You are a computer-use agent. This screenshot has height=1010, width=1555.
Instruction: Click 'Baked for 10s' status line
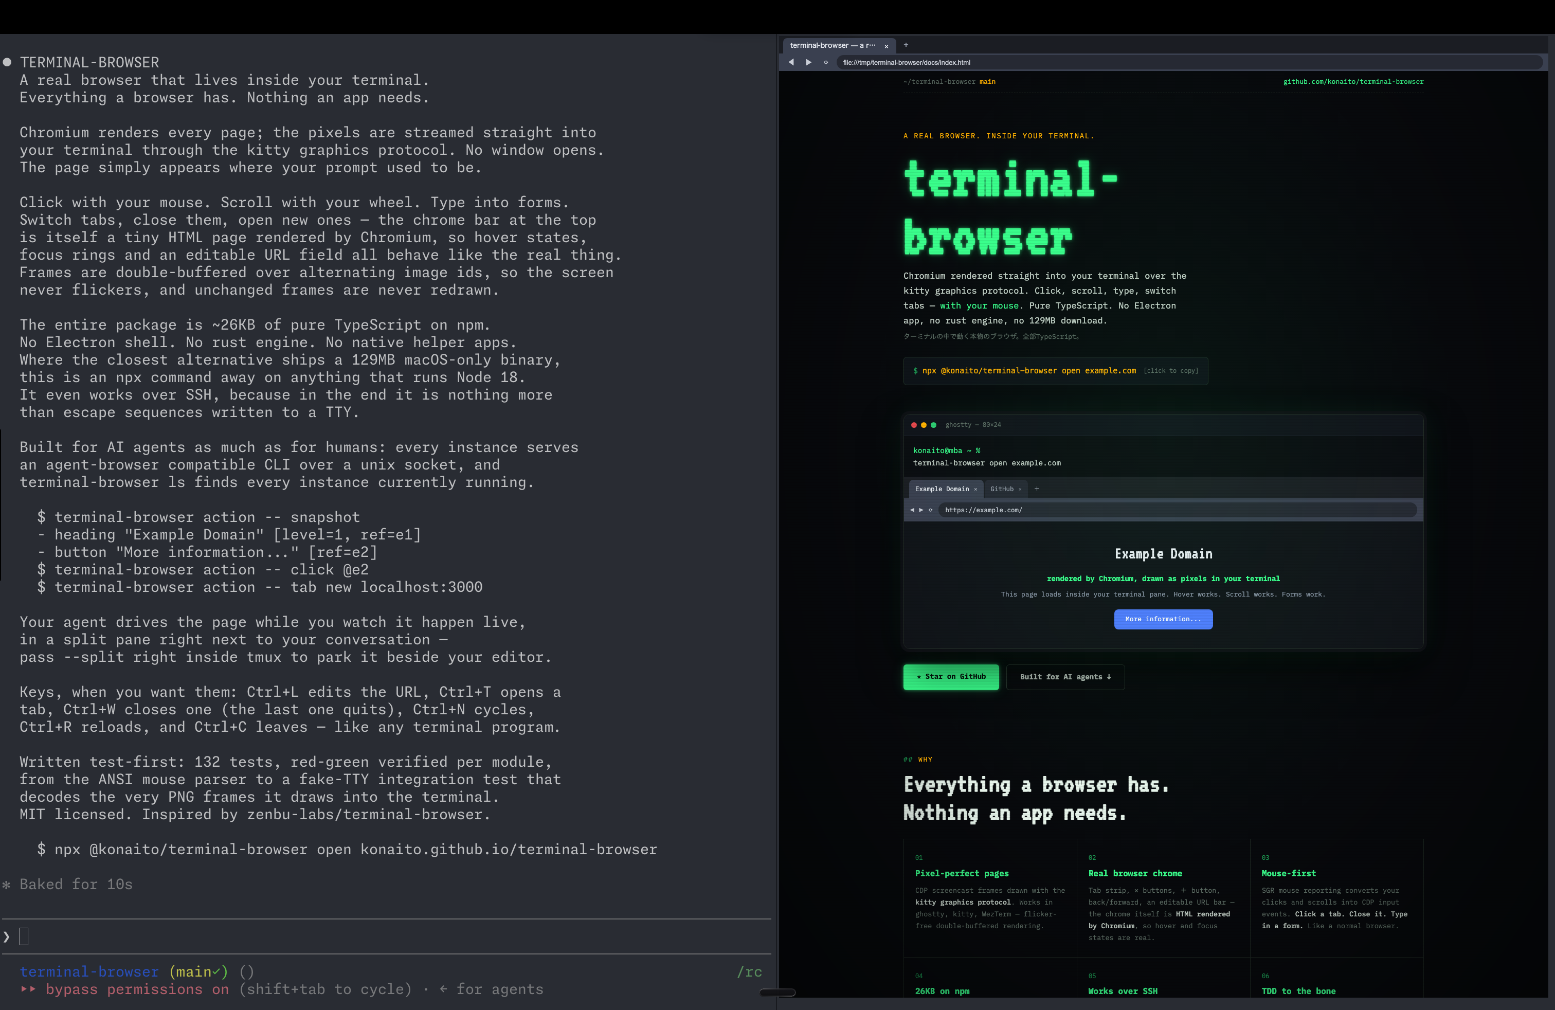click(x=76, y=884)
